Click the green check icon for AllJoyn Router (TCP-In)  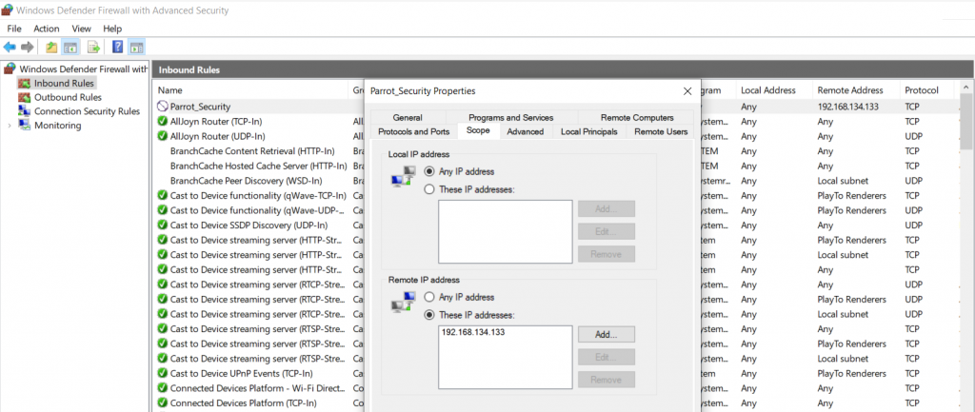162,121
